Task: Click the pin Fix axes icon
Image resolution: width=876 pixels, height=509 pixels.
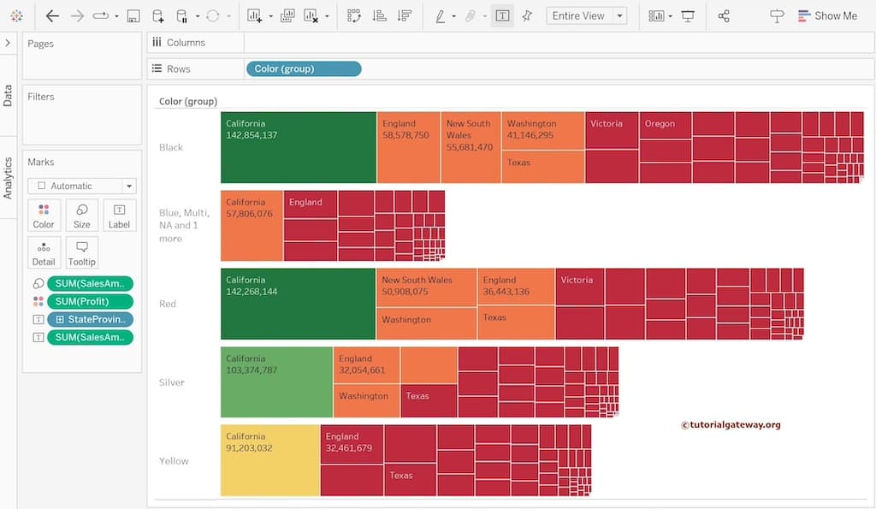Action: pyautogui.click(x=527, y=16)
